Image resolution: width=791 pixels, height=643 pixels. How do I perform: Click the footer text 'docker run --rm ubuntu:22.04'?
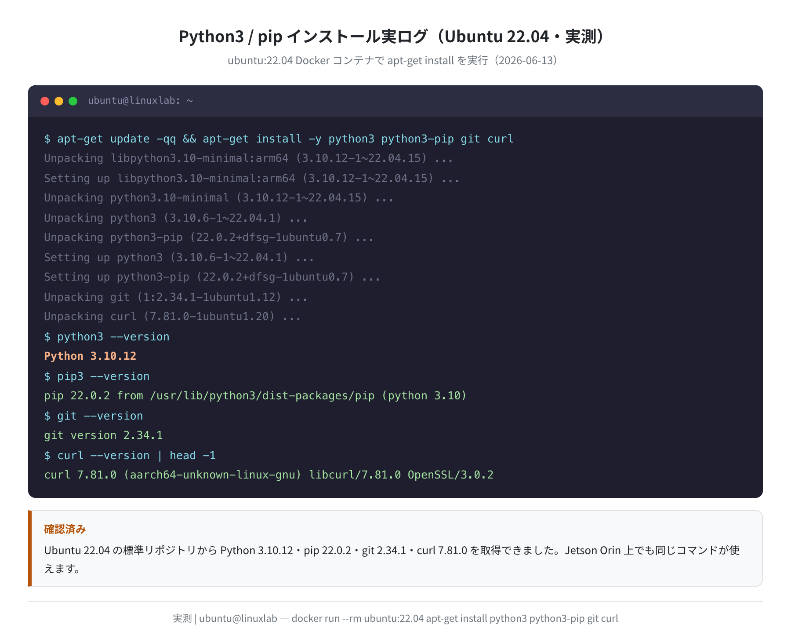[357, 618]
